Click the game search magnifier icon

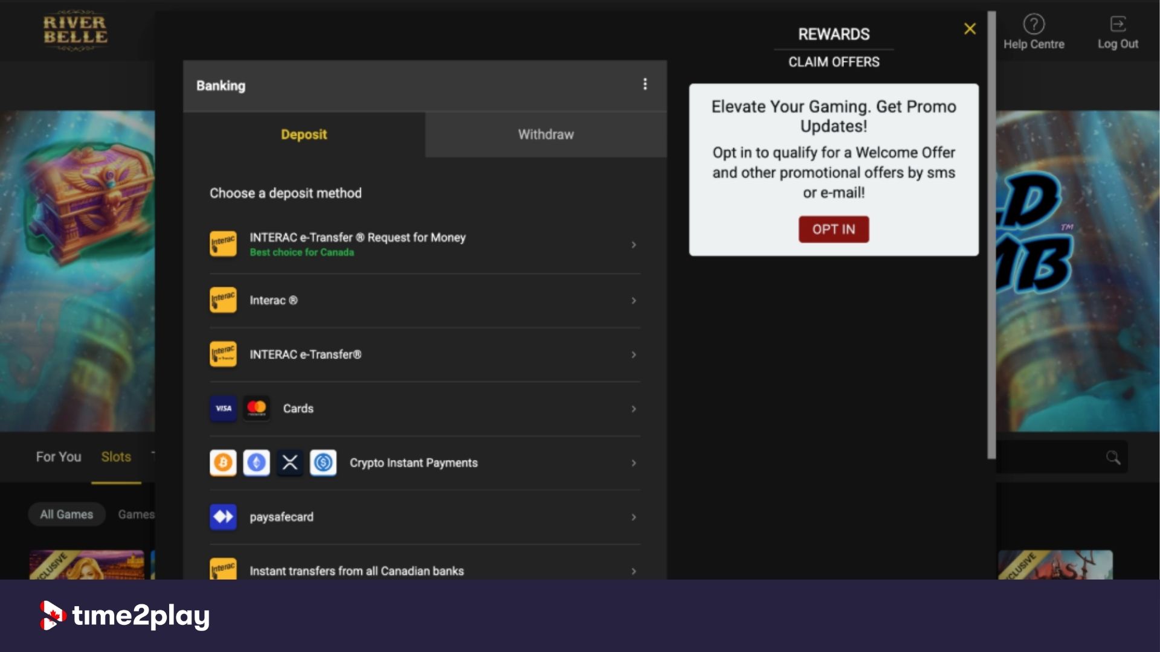pyautogui.click(x=1113, y=457)
